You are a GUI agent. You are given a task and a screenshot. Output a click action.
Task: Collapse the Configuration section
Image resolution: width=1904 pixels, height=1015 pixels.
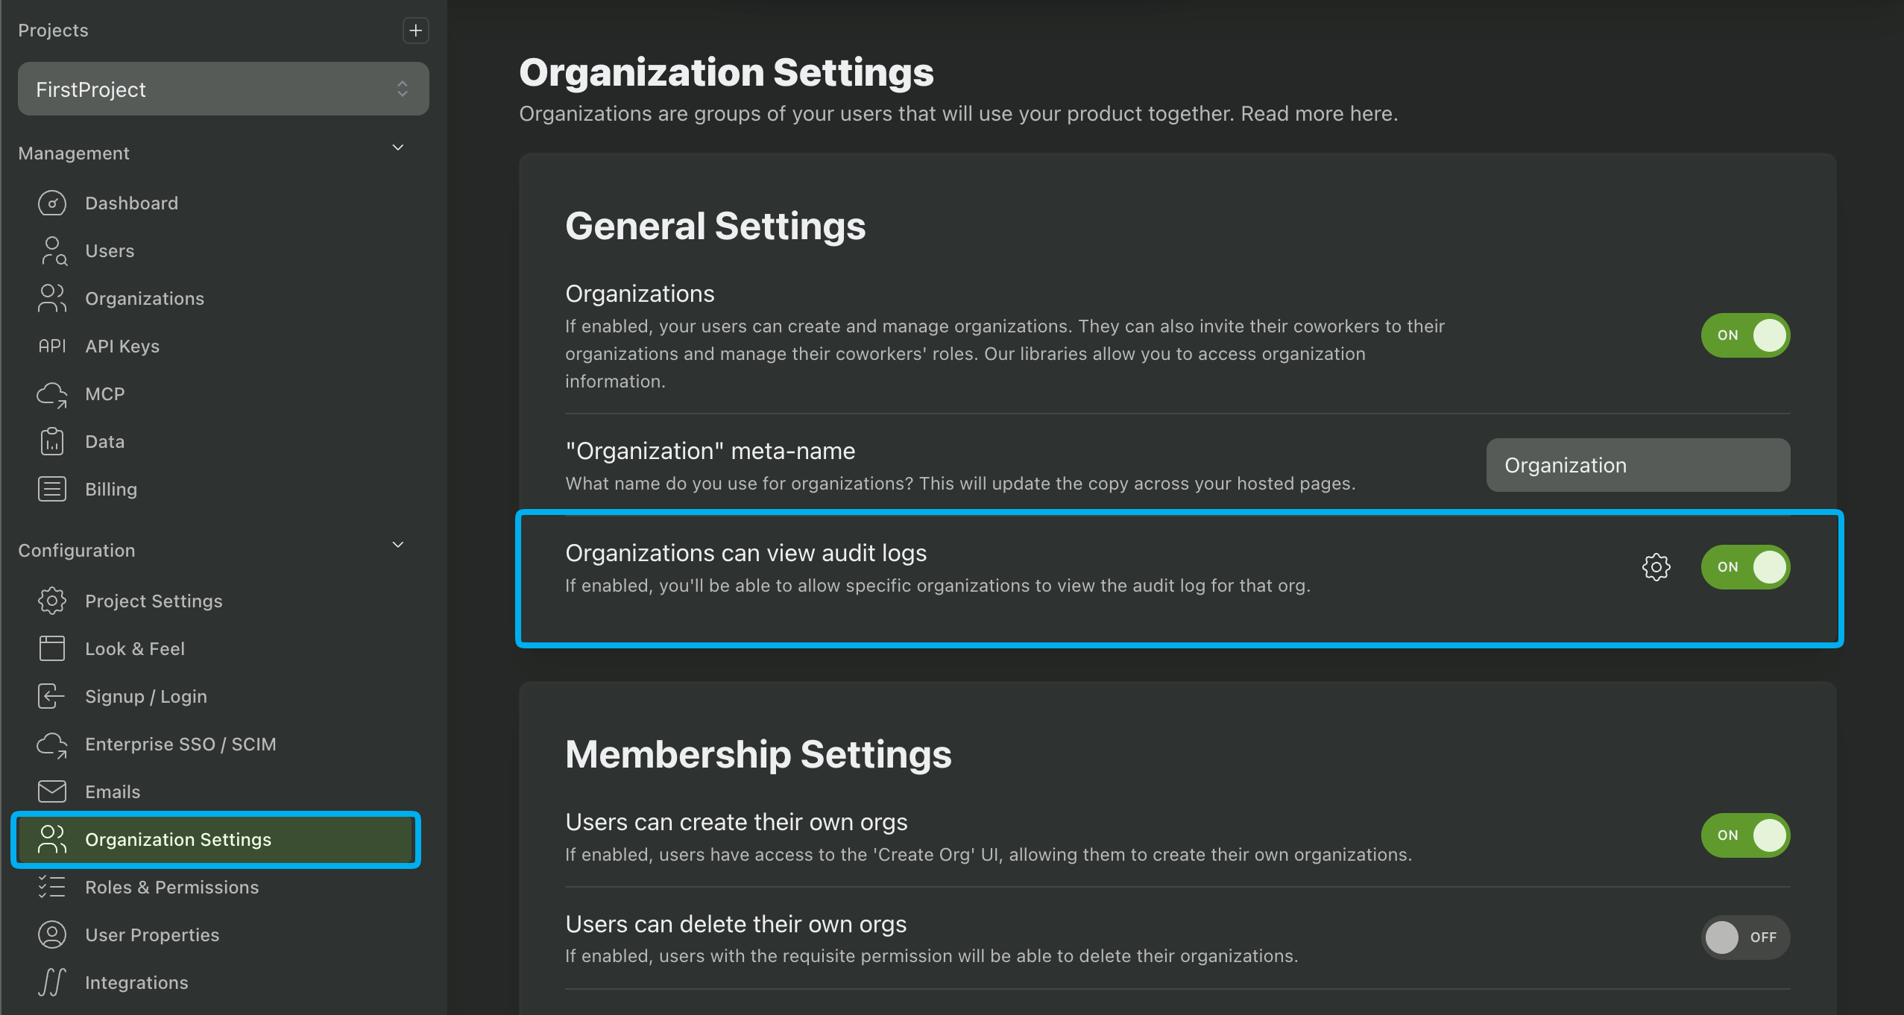click(397, 545)
